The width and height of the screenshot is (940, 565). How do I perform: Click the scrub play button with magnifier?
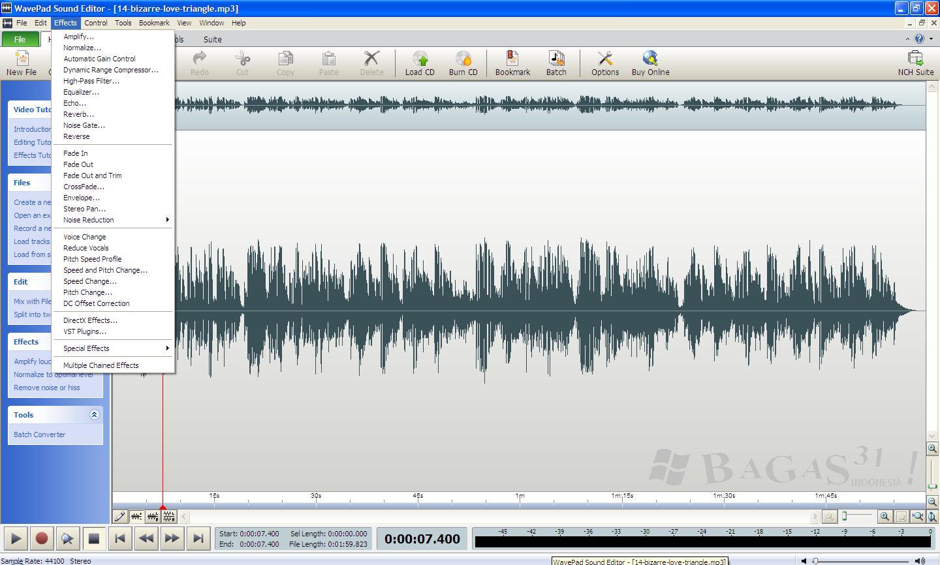click(67, 539)
